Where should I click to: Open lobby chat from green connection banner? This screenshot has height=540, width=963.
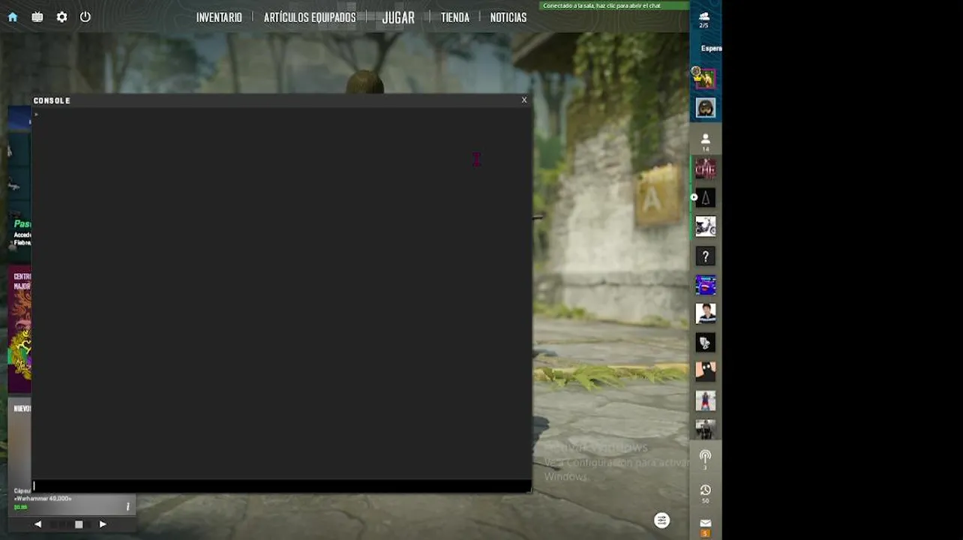[614, 5]
